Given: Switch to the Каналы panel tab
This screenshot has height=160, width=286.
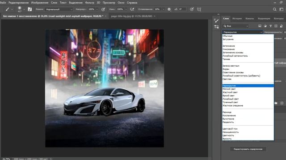Looking at the screenshot, I should pos(249,19).
